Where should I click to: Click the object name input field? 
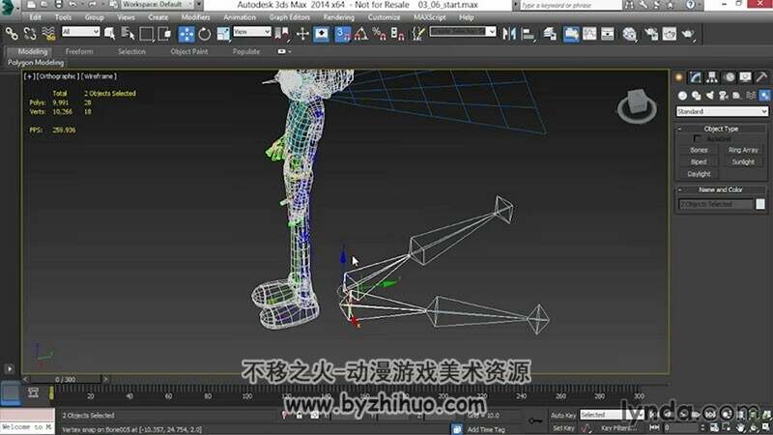click(716, 204)
